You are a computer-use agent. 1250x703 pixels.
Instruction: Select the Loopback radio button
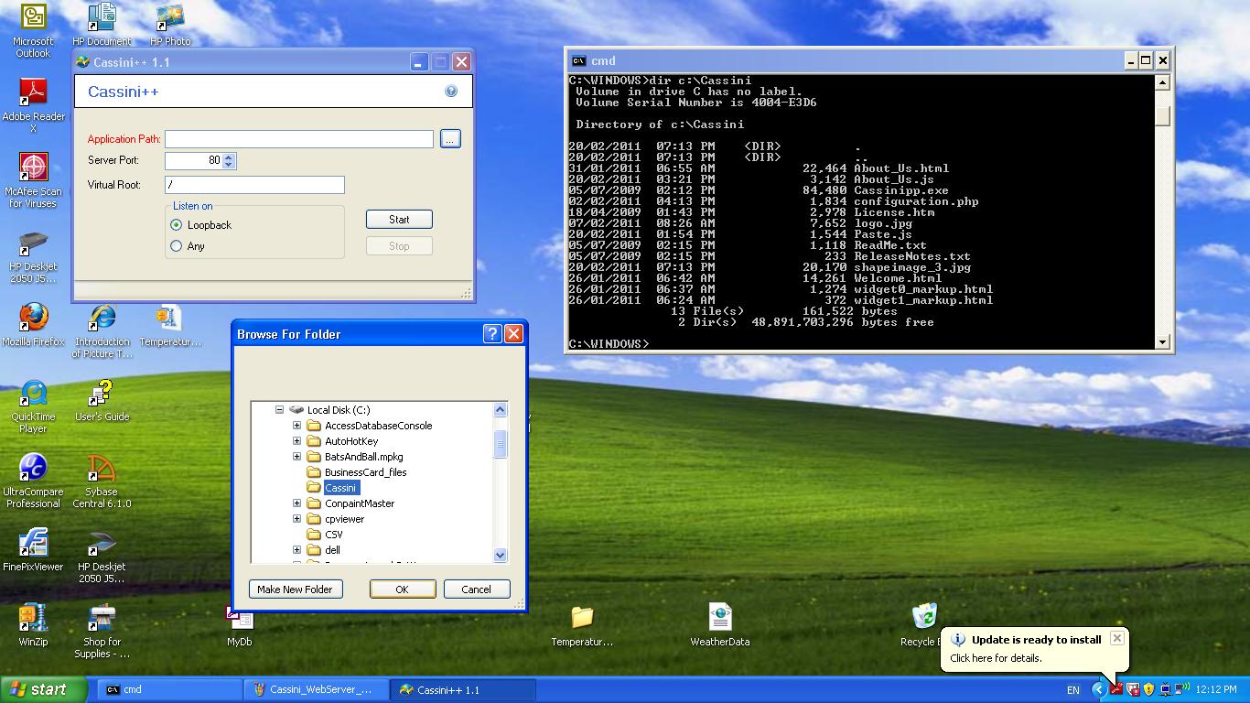pos(177,225)
